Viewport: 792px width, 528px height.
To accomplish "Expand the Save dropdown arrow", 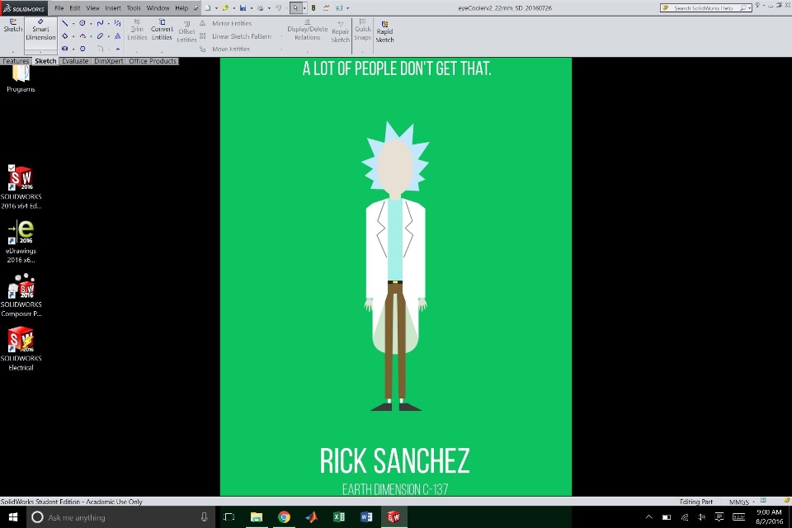I will tap(252, 8).
